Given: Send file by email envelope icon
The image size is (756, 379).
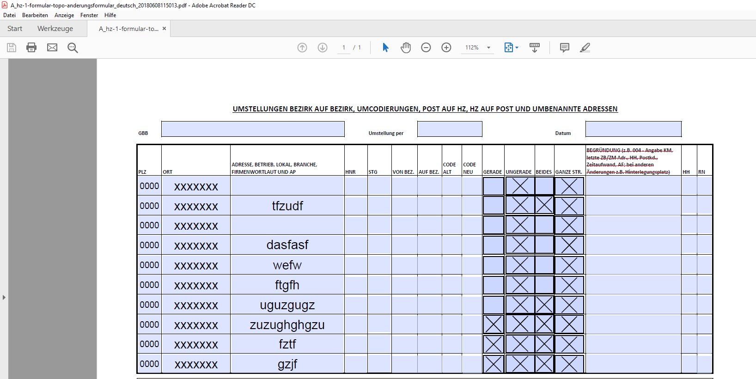Looking at the screenshot, I should (x=52, y=48).
